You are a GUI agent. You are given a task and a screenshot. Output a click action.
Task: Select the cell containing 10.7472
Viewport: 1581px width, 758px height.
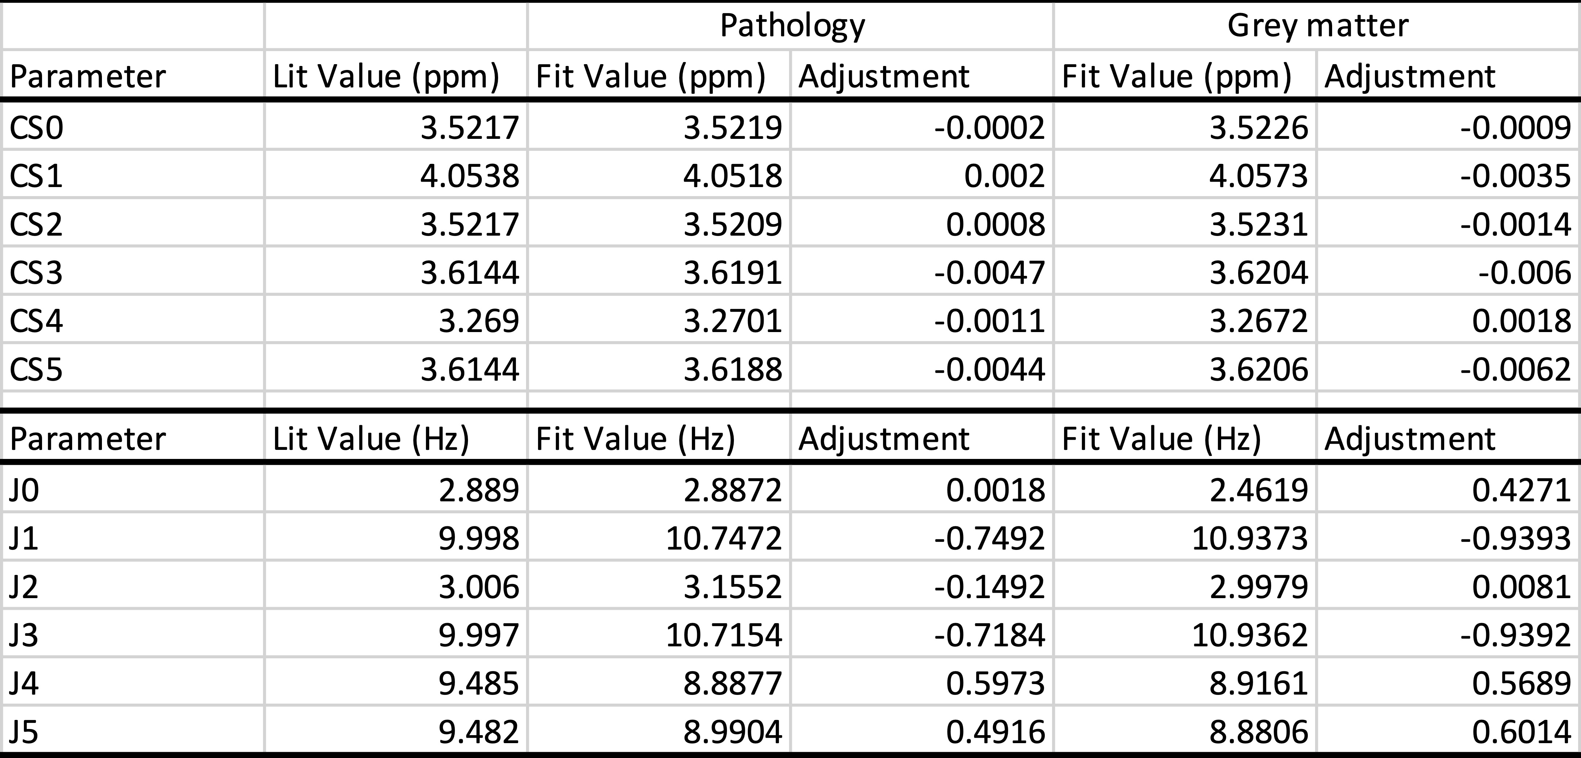point(724,538)
